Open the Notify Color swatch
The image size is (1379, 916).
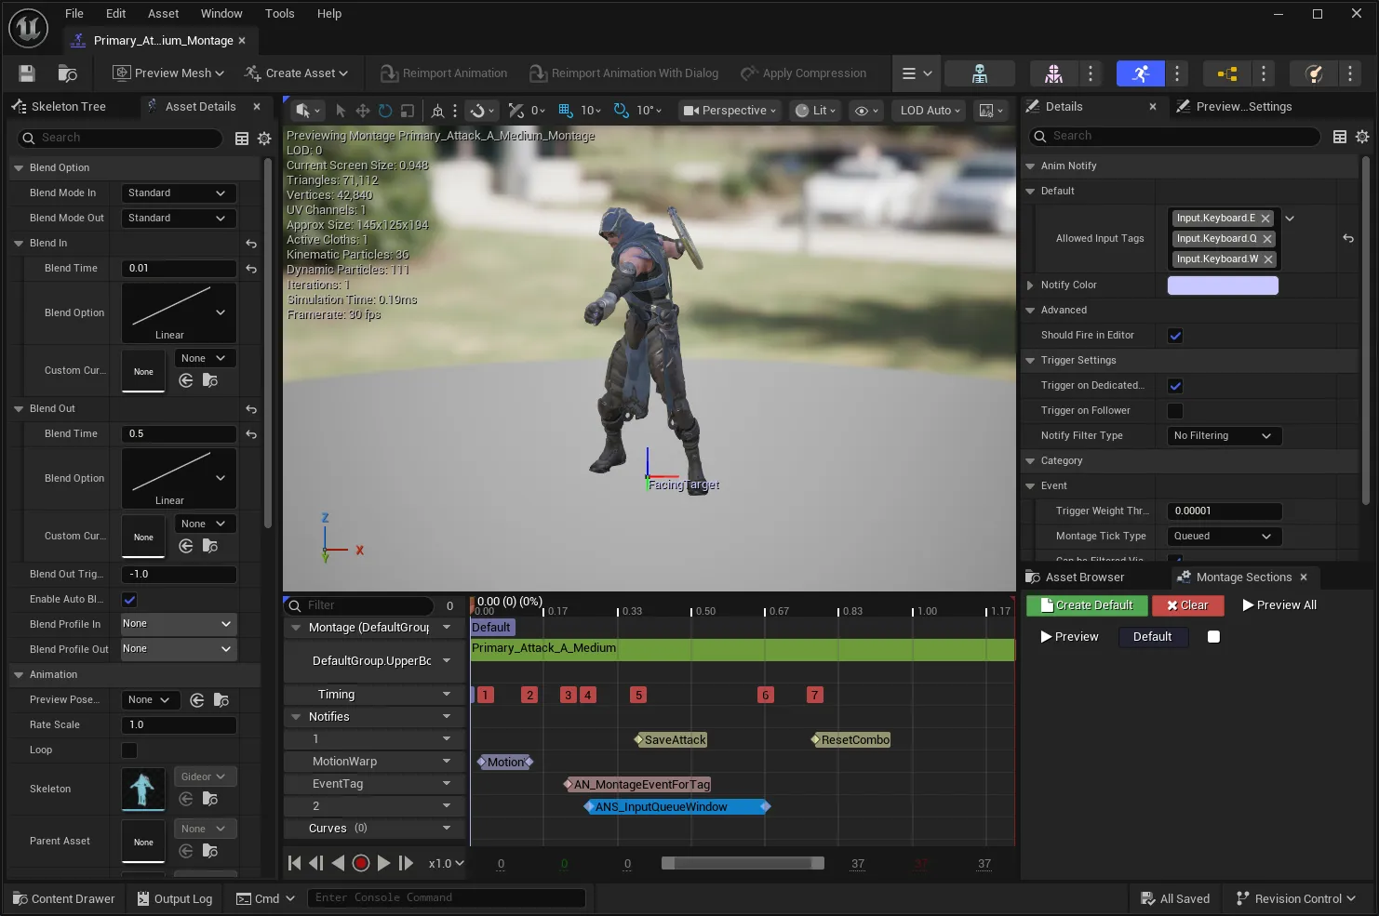point(1223,285)
